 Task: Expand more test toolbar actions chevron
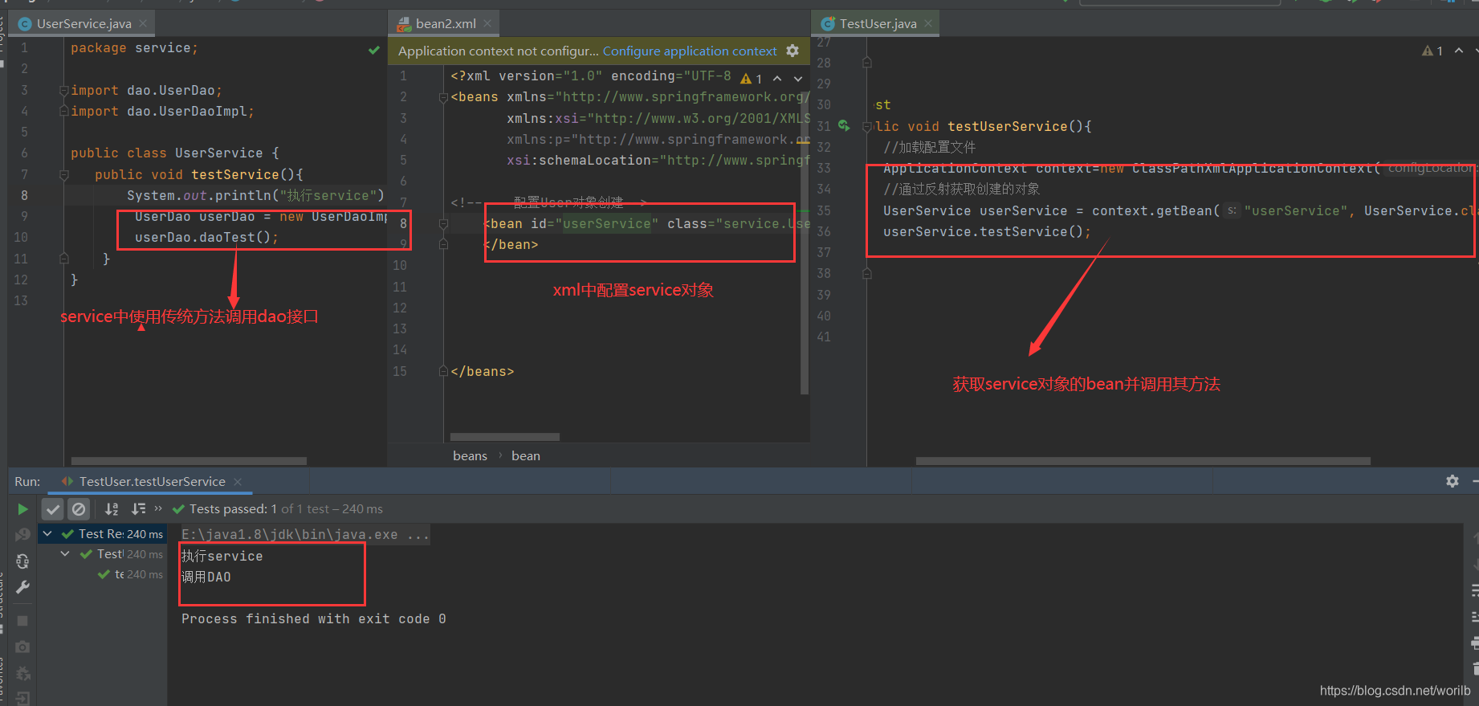click(158, 508)
